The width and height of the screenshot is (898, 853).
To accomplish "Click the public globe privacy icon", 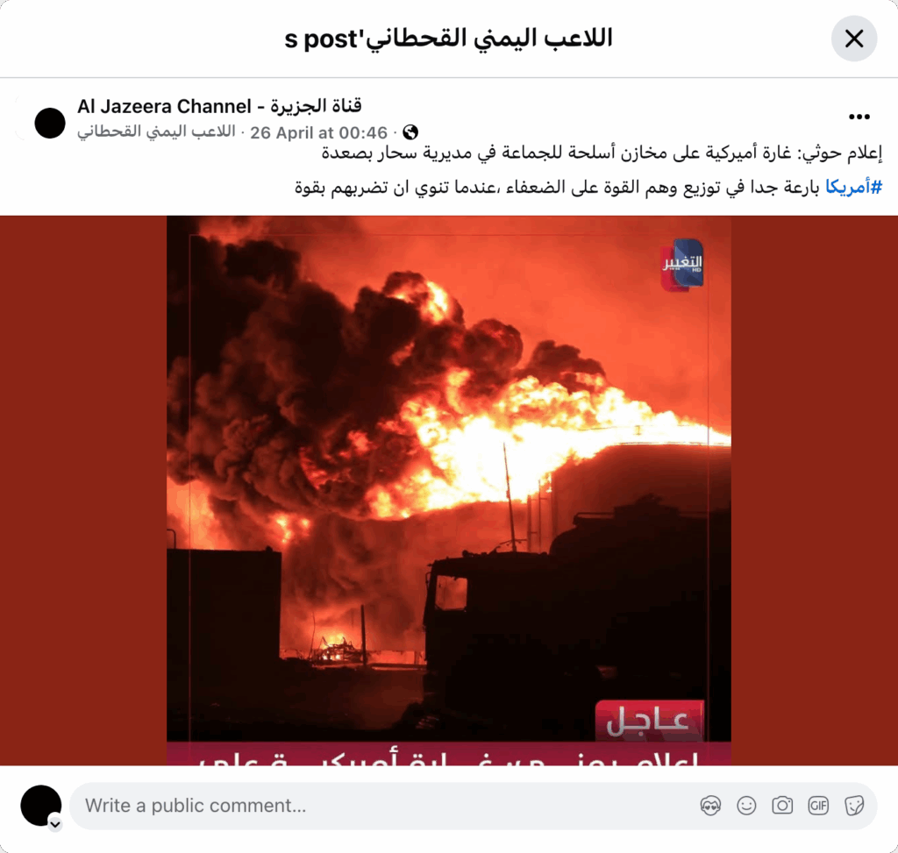I will (x=410, y=132).
